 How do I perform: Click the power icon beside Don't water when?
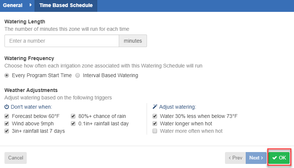pyautogui.click(x=7, y=107)
